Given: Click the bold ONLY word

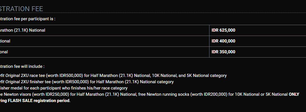Looking at the screenshot, I should tap(294, 94).
